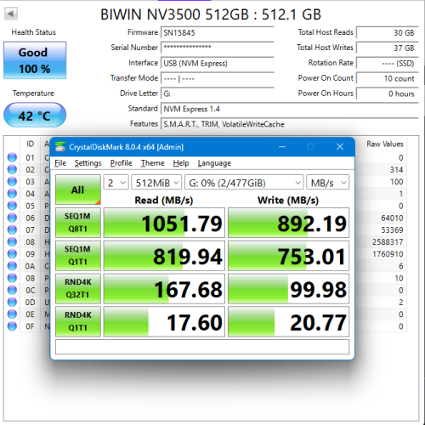This screenshot has height=425, width=425.
Task: Open the Settings menu
Action: 88,163
